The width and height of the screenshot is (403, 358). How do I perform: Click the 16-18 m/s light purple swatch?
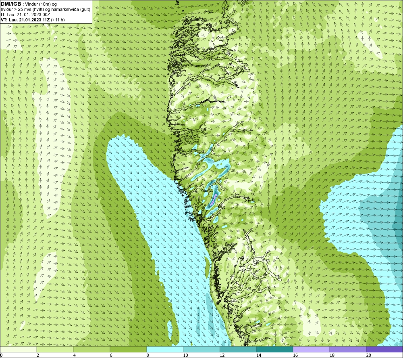point(311,349)
